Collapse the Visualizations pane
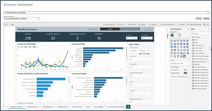This screenshot has height=111, width=212. coord(188,29)
